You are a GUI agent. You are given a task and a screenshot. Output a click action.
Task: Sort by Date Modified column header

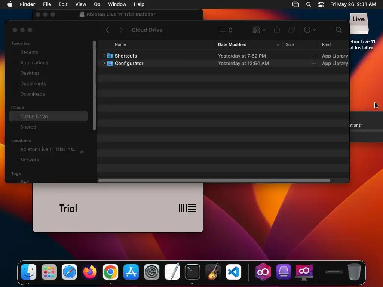232,44
